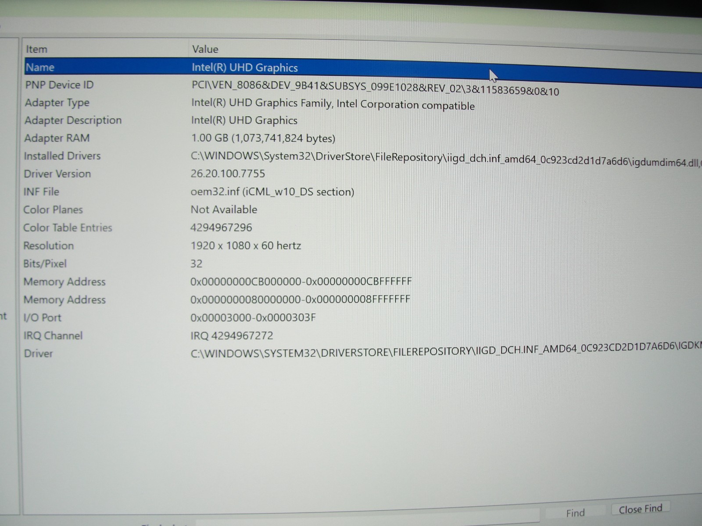This screenshot has width=702, height=526.
Task: Click value 'Intel(R) UHD Graphics' in Name row
Action: (x=244, y=68)
